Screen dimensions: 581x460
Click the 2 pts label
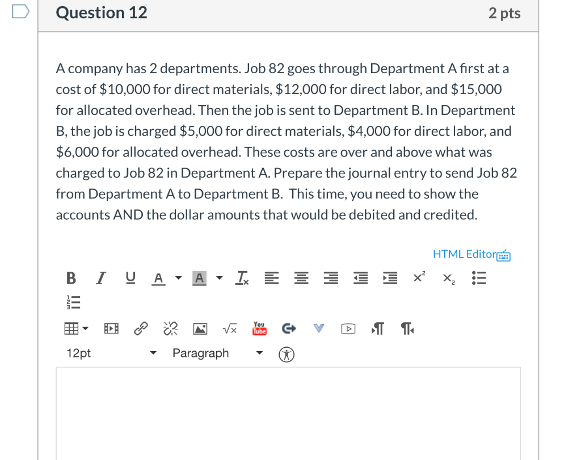504,14
